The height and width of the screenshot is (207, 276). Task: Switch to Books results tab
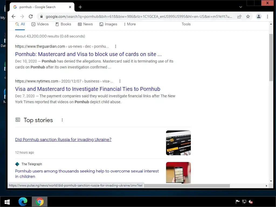63,24
